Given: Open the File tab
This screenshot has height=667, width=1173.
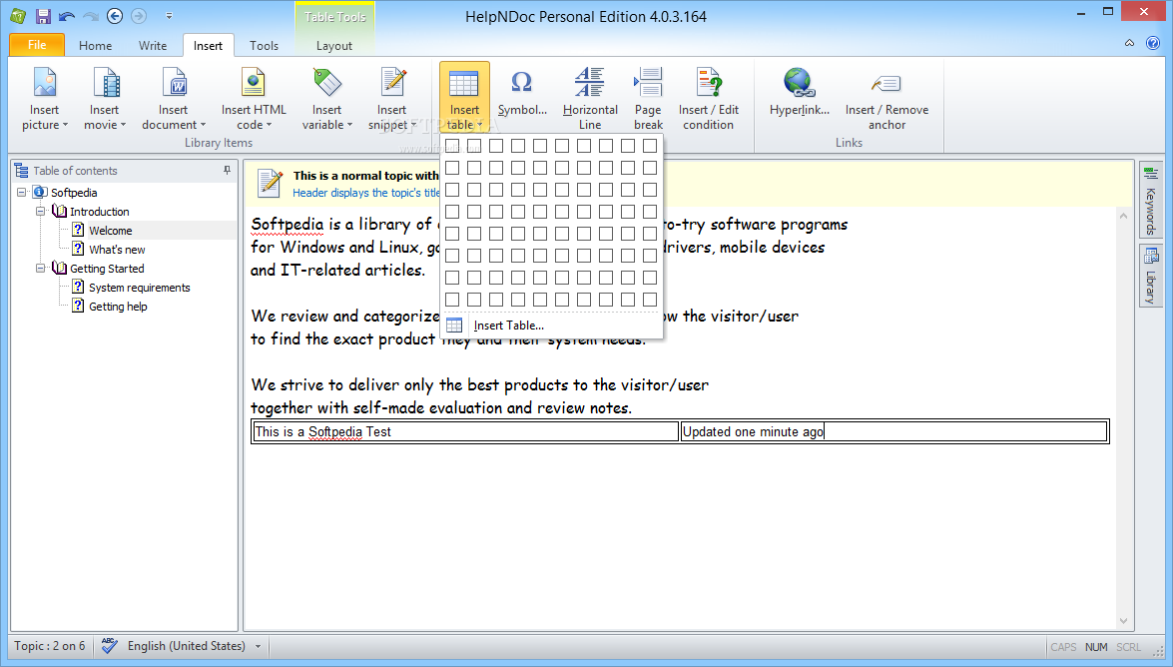Looking at the screenshot, I should click(37, 45).
